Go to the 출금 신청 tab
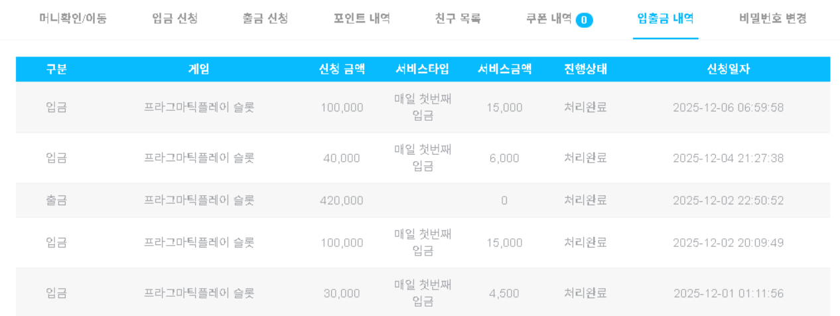Screen dimensions: 840x316 point(265,19)
